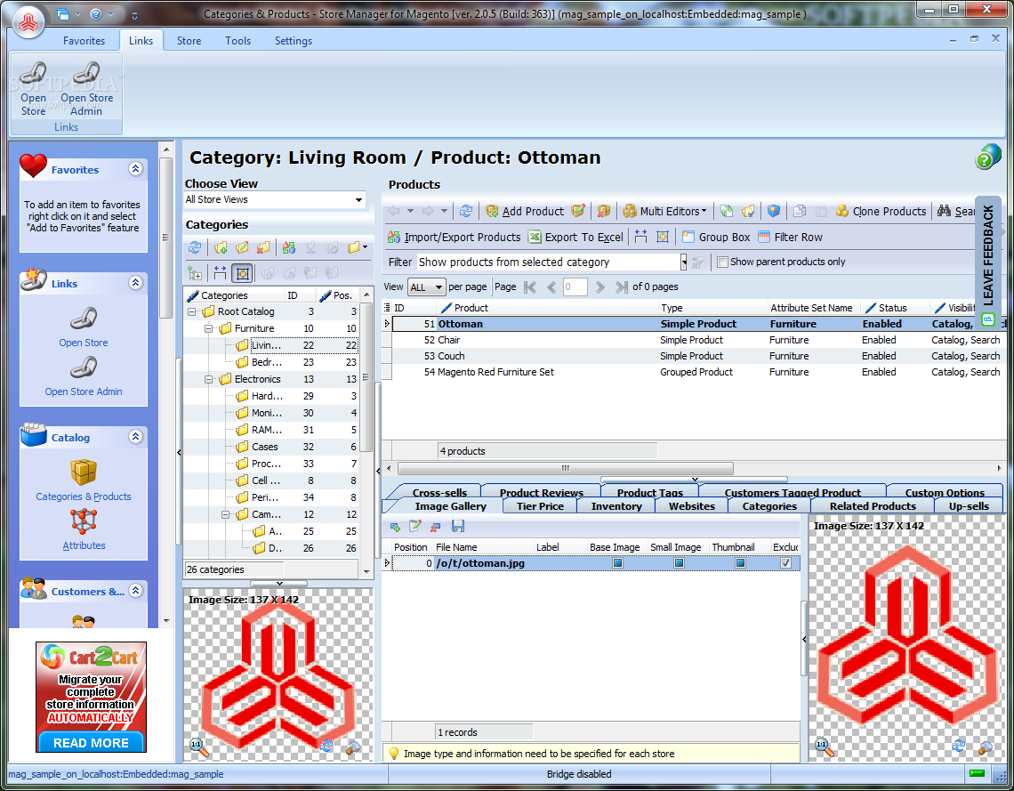The width and height of the screenshot is (1014, 791).
Task: Click the Open Store ribbon icon
Action: pos(33,73)
